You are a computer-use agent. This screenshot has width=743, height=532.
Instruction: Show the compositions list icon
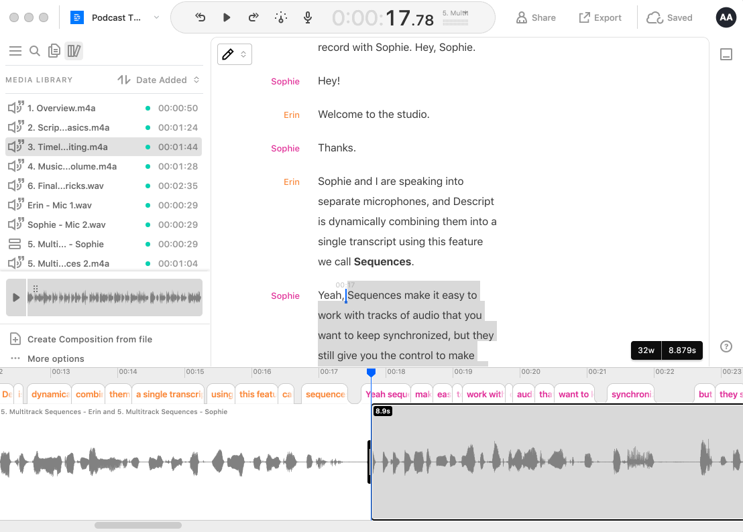(x=54, y=51)
